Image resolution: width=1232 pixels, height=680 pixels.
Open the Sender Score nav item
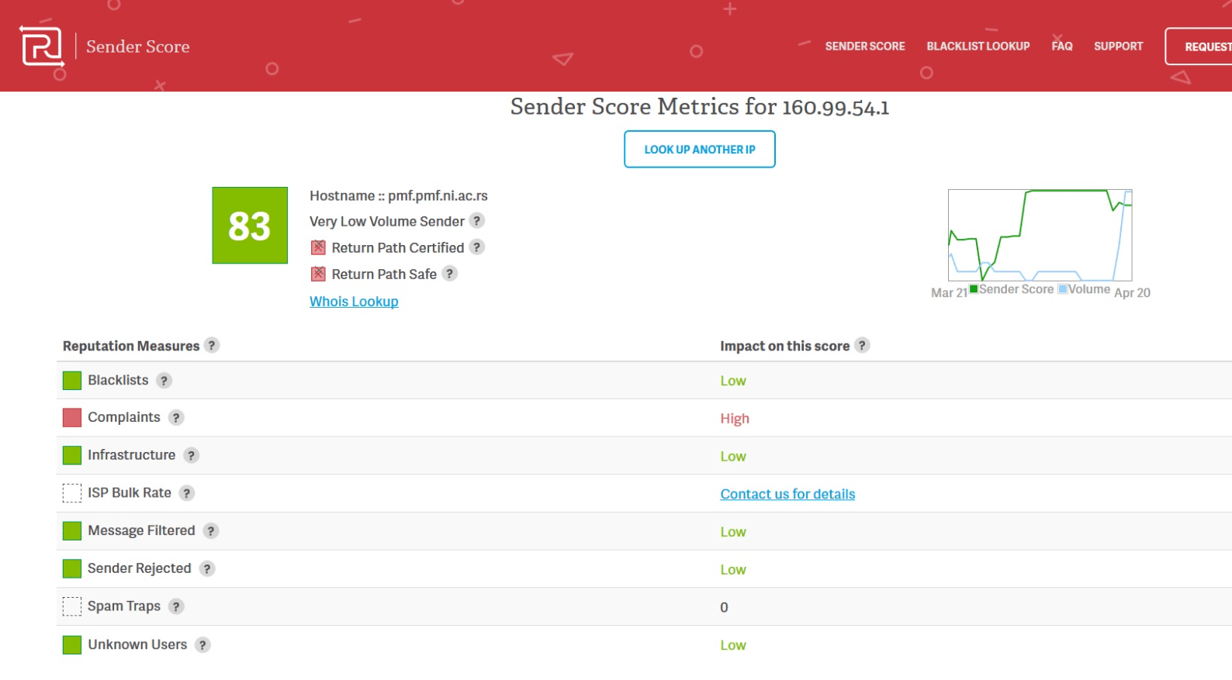(865, 47)
